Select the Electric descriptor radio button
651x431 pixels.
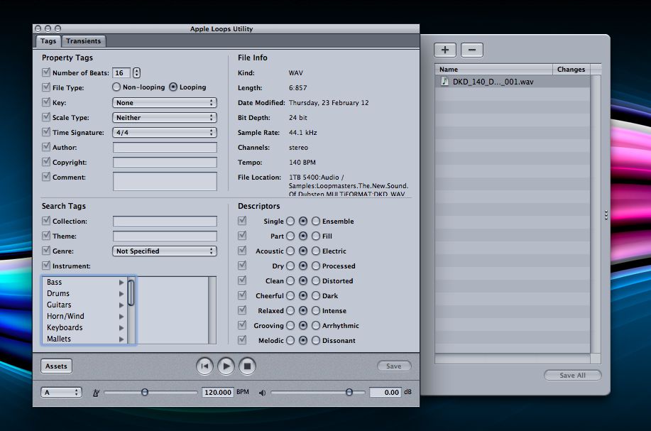316,251
